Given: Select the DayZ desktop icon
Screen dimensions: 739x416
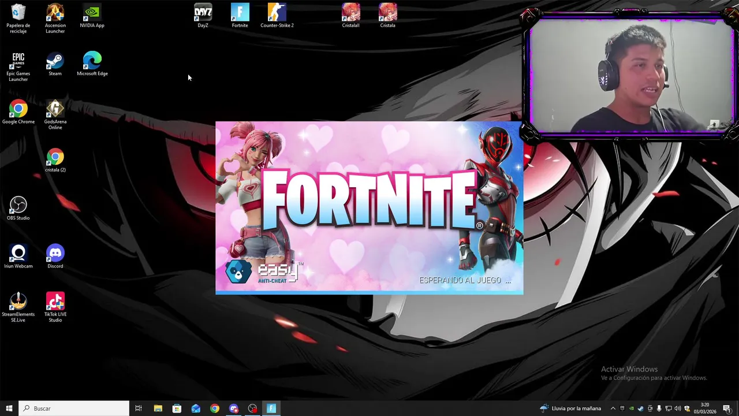Looking at the screenshot, I should tap(203, 16).
